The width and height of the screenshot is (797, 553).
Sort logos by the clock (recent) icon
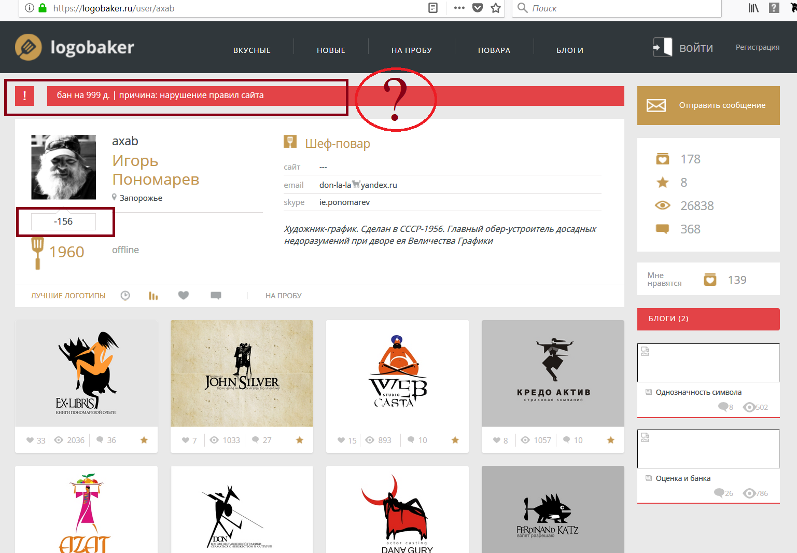click(x=125, y=296)
